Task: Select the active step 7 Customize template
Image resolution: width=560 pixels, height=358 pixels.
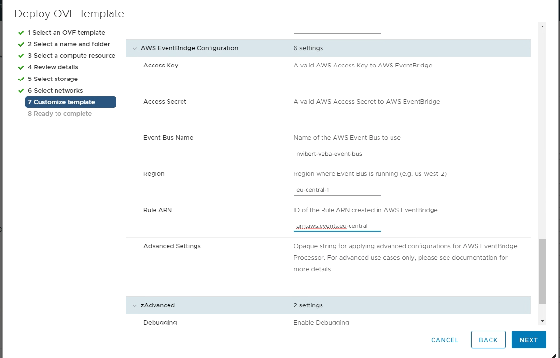Action: pos(70,102)
